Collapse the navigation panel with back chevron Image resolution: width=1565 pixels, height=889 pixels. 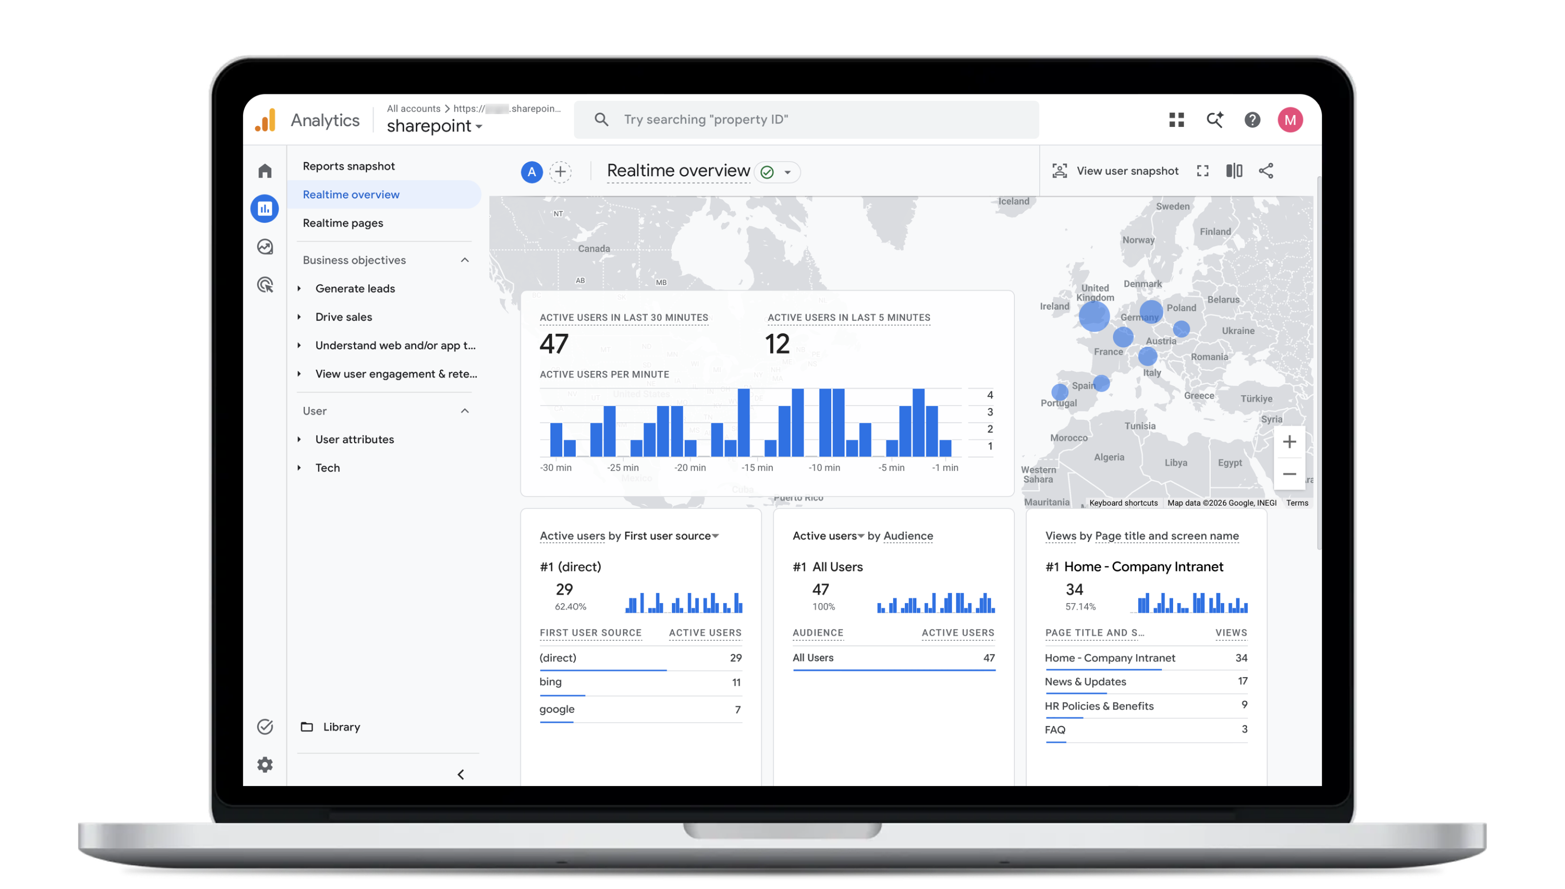click(461, 775)
